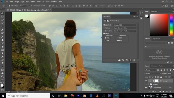
Task: Add a layer style with fx icon
Action: [x=153, y=91]
